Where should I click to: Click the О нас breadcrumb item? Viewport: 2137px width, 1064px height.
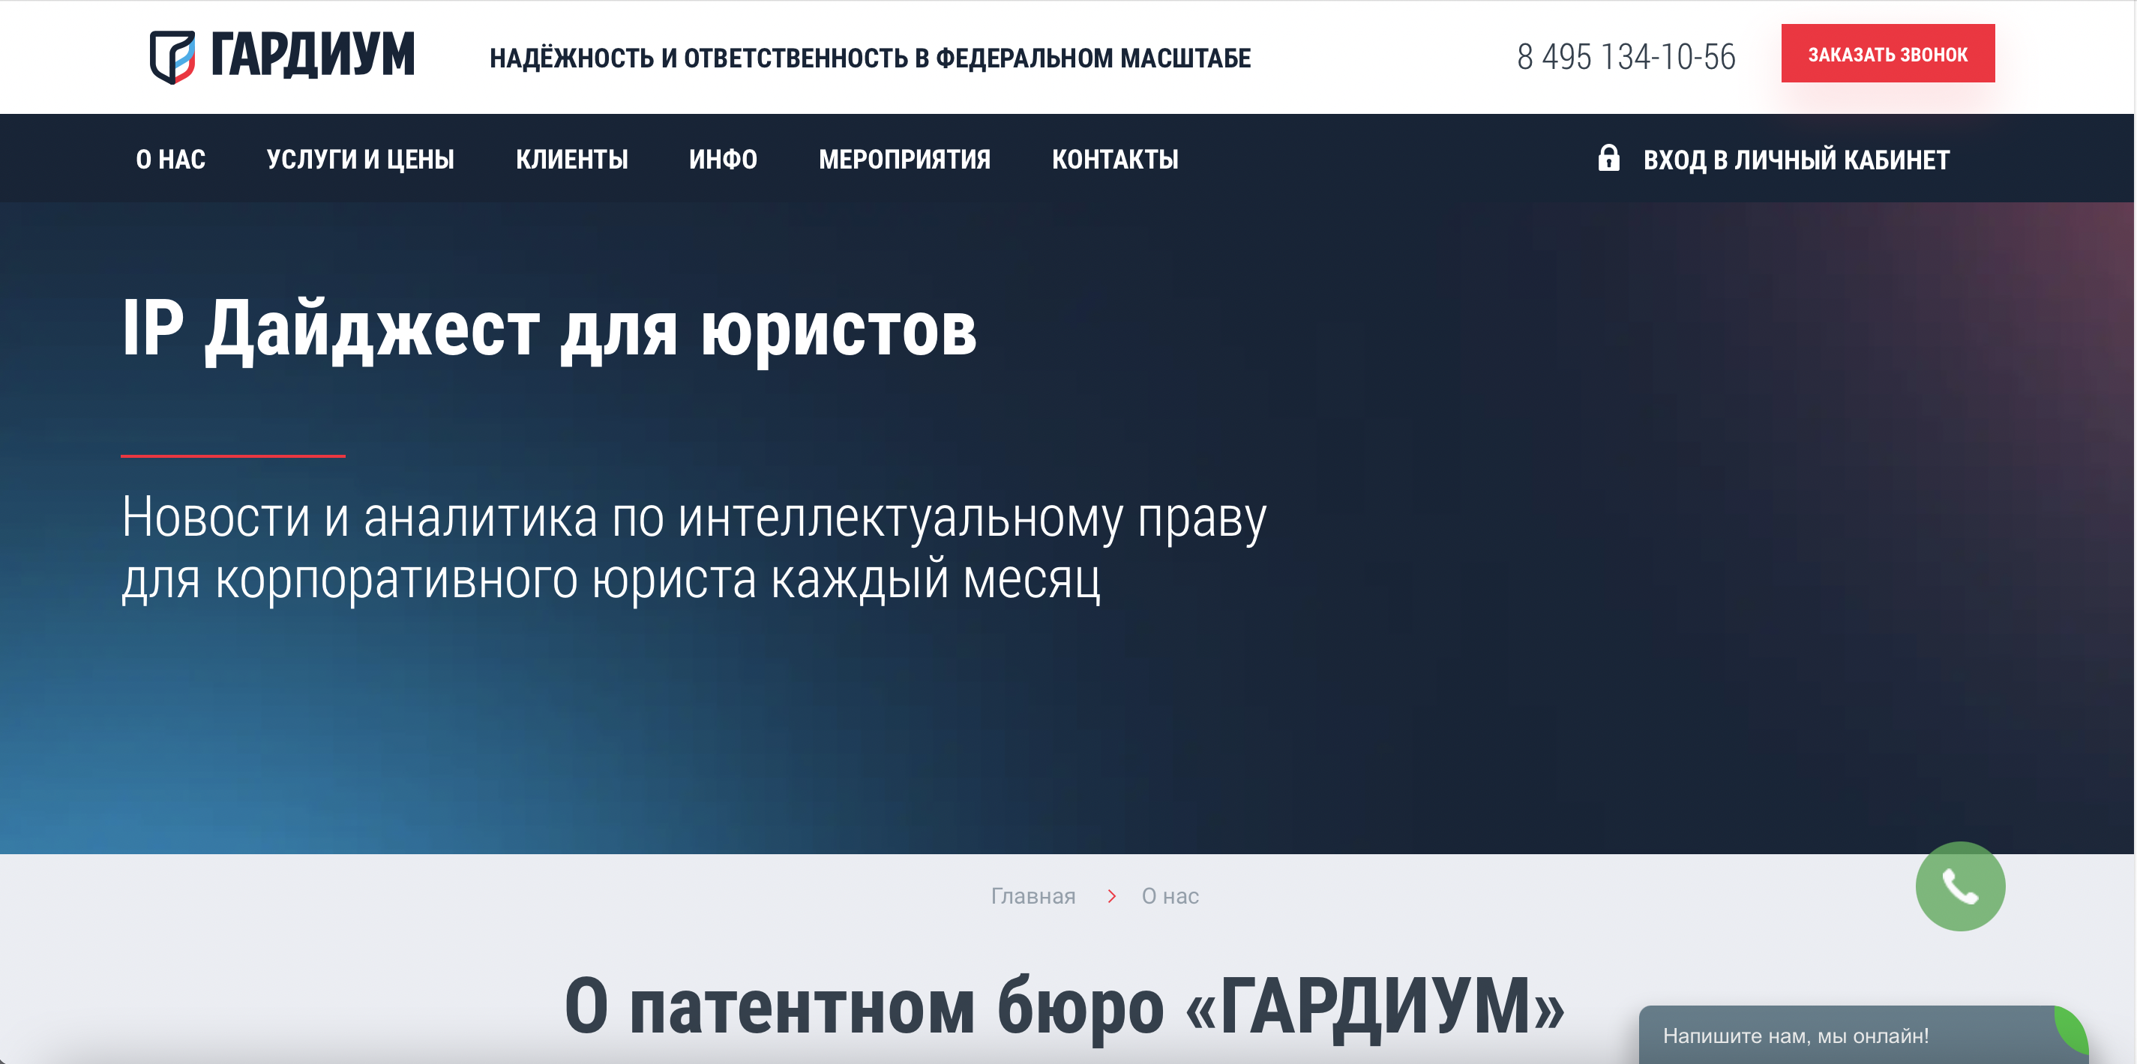pos(1170,895)
